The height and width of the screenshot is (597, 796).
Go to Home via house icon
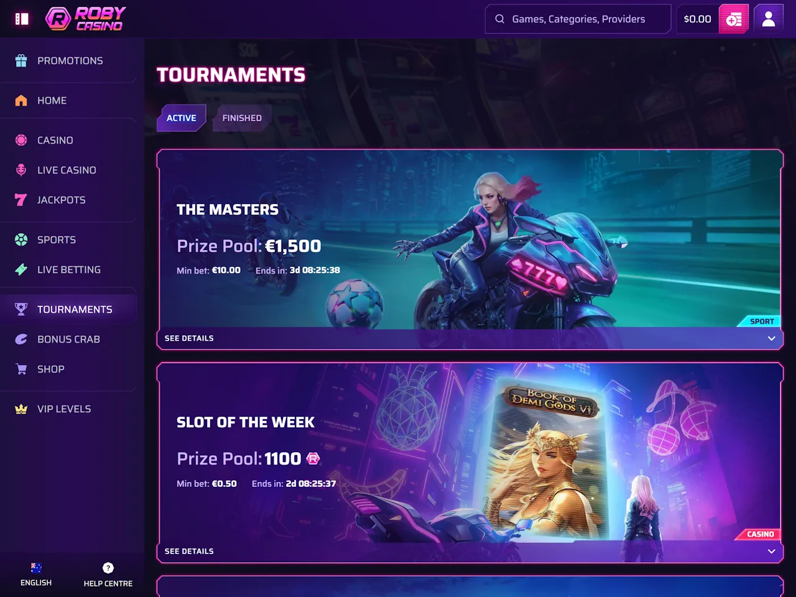[x=21, y=100]
